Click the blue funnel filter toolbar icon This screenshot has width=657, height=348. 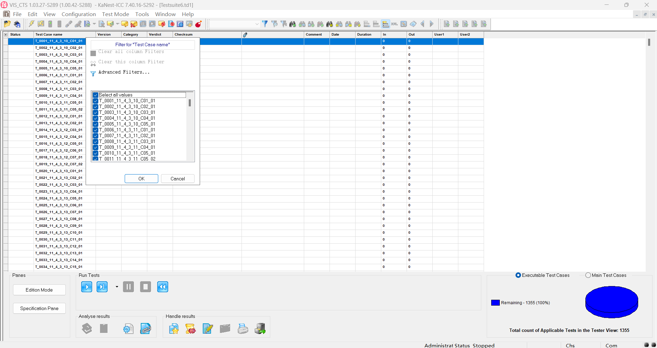[x=265, y=24]
